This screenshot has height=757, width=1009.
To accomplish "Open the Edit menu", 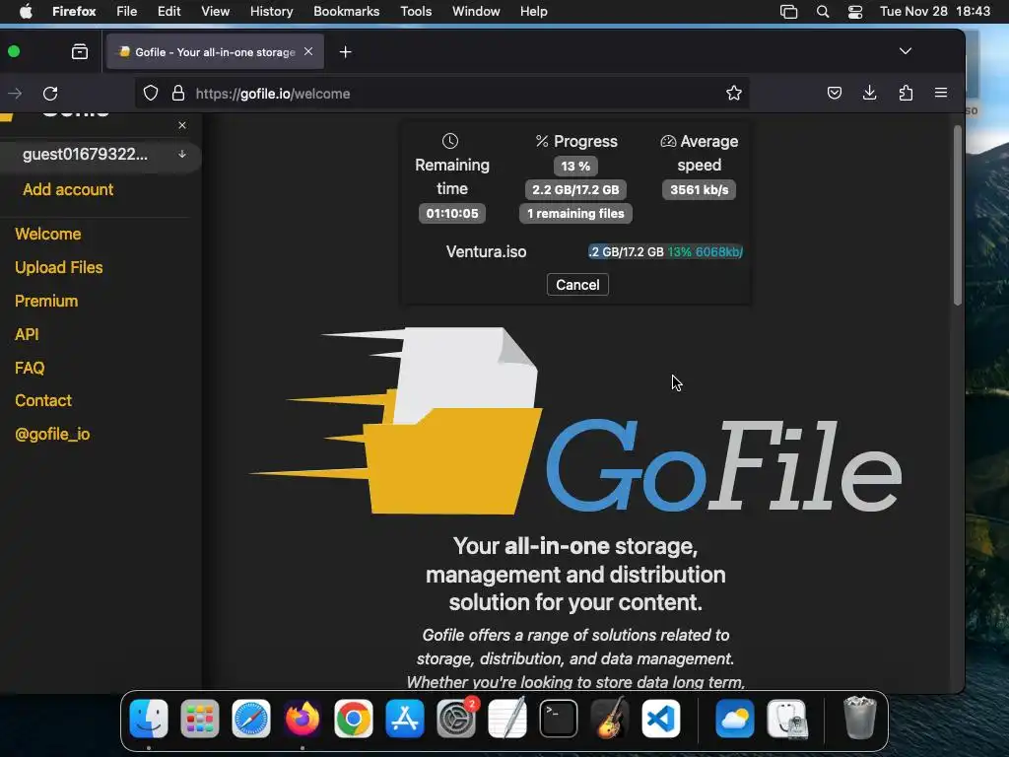I will (169, 12).
